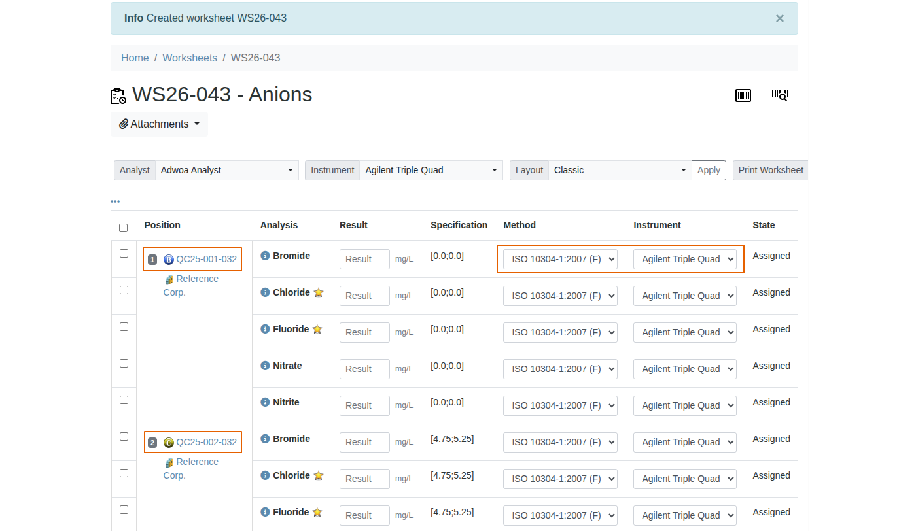Click the info icon beside Nitrite
This screenshot has width=916, height=531.
point(265,402)
